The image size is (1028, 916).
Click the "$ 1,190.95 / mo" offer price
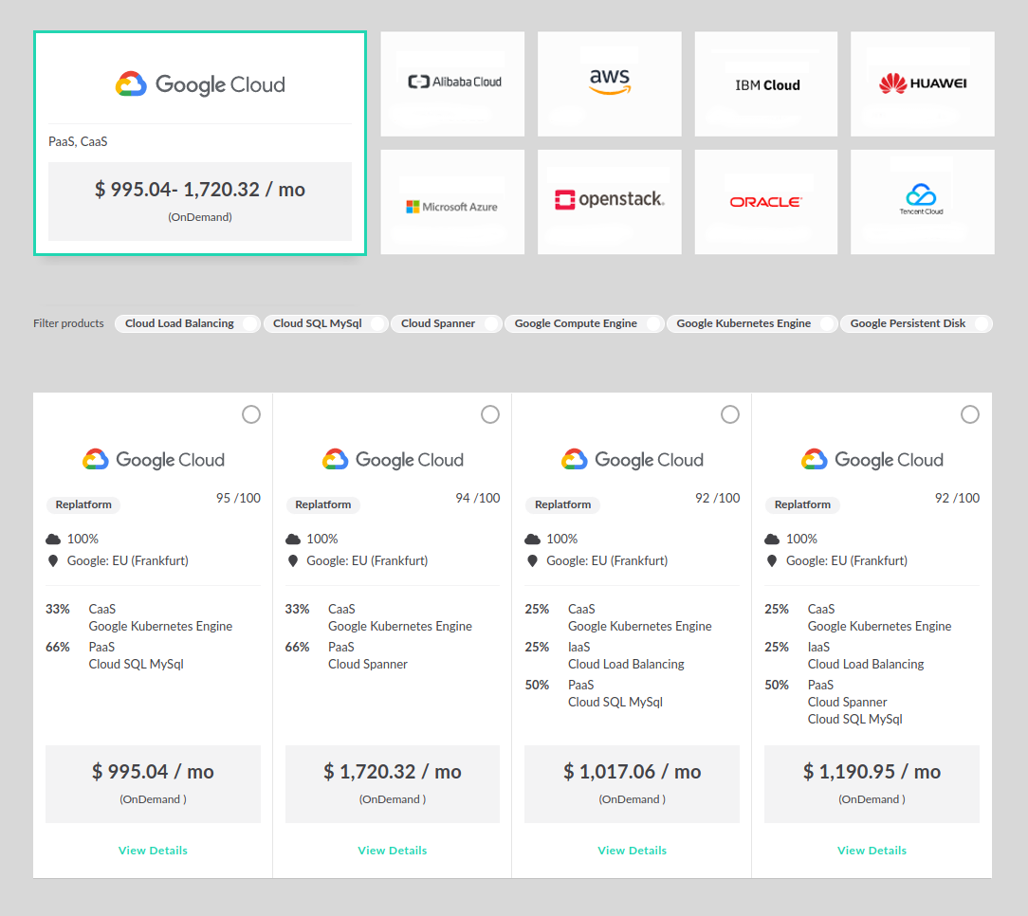pos(872,772)
